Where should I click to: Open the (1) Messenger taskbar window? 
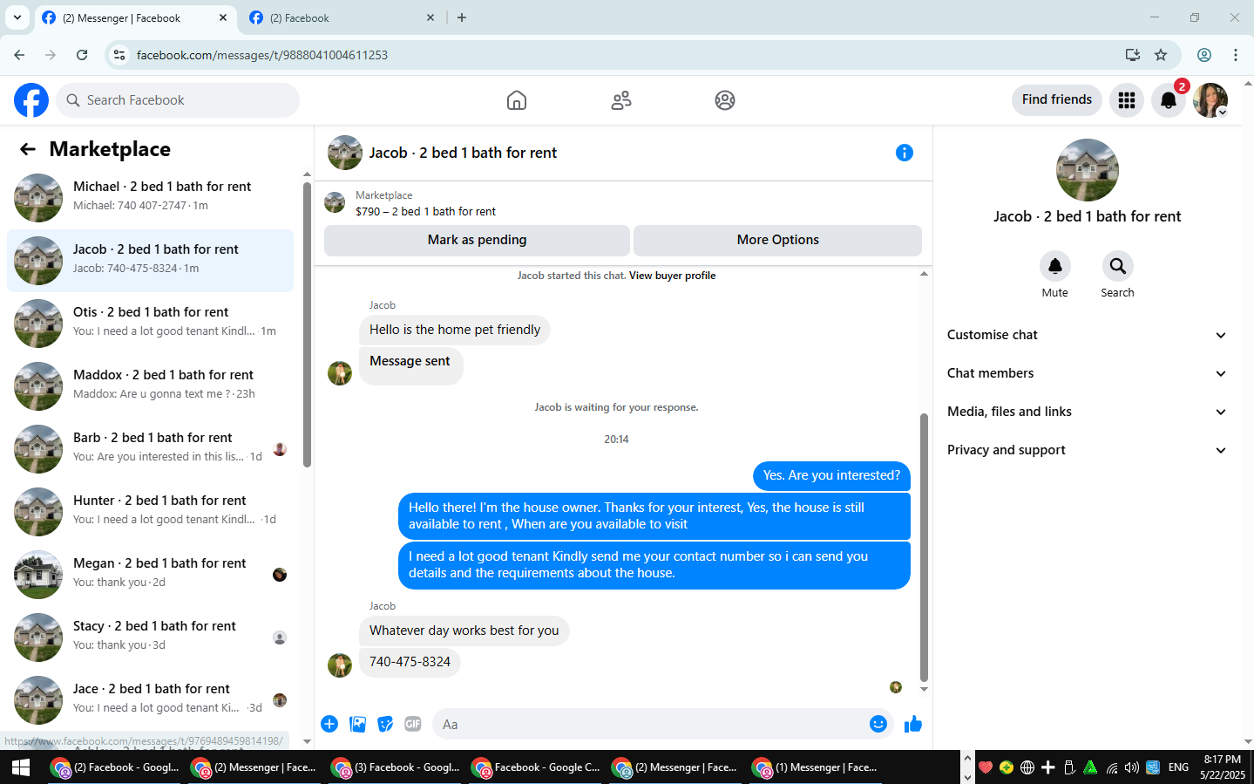[816, 767]
